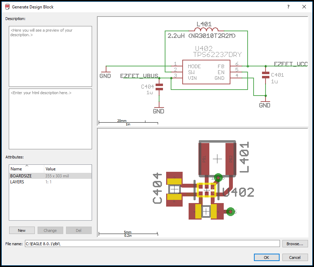The image size is (314, 267).
Task: Confirm with the OK button
Action: pos(266,258)
